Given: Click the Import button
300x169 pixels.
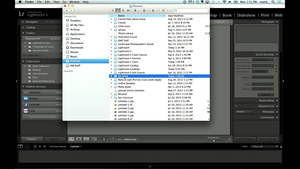Looking at the screenshot, I should pos(32,139).
